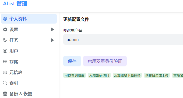Image resolution: width=183 pixels, height=98 pixels.
Task: Click the gear icon next to 设置
Action: (x=5, y=29)
